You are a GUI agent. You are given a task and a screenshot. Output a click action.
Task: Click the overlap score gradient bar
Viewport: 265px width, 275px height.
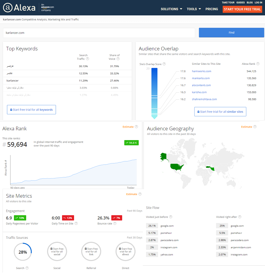click(154, 93)
